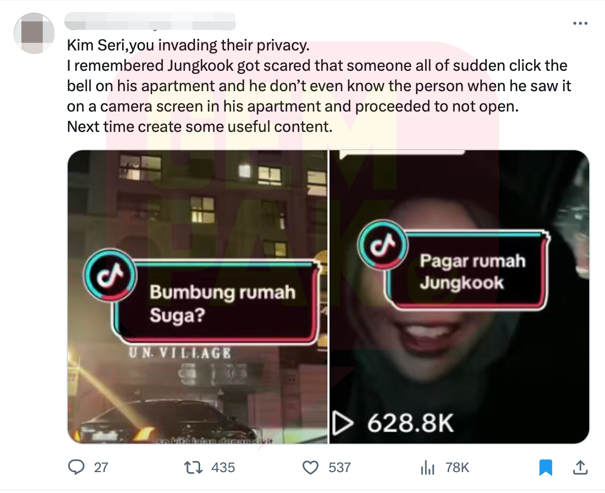Click the Bumbung rumah Suga caption box
Screen dimensions: 605x493
(x=216, y=303)
